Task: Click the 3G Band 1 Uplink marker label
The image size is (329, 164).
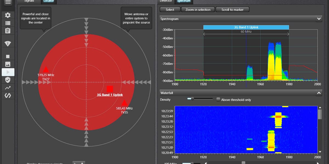Action: 110,95
